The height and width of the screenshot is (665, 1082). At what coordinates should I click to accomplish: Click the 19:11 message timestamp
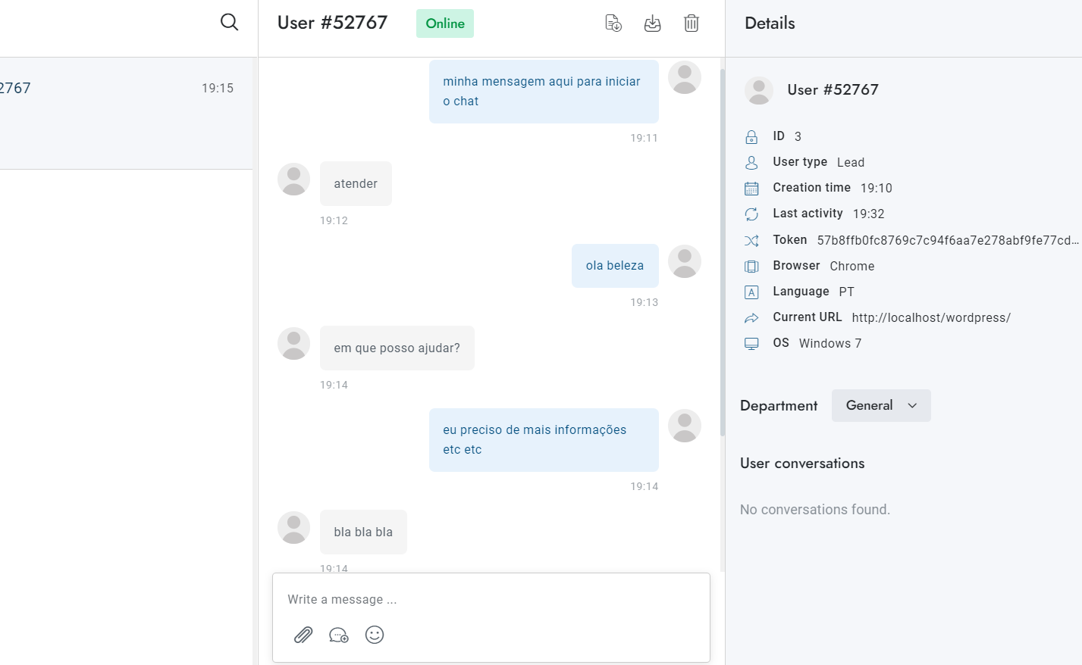tap(644, 138)
